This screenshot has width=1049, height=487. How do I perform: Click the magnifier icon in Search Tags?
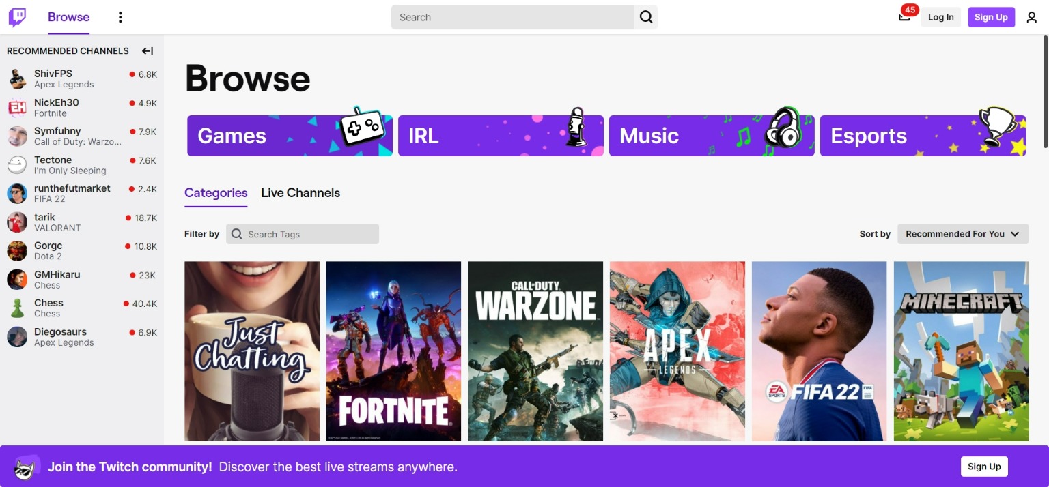(237, 234)
